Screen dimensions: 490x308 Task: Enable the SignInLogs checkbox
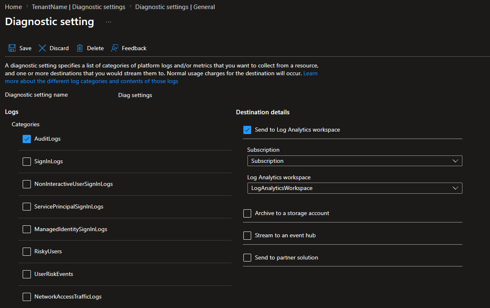click(27, 161)
